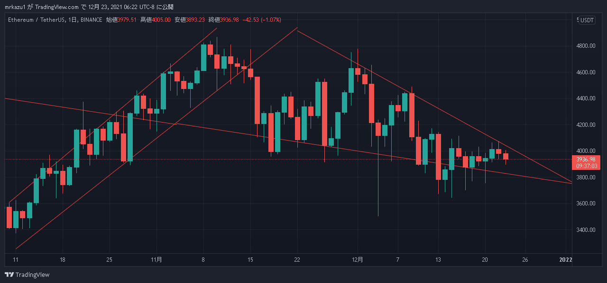Click the 4000.00 price axis label
Screen dimensions: 607x283
(x=586, y=151)
